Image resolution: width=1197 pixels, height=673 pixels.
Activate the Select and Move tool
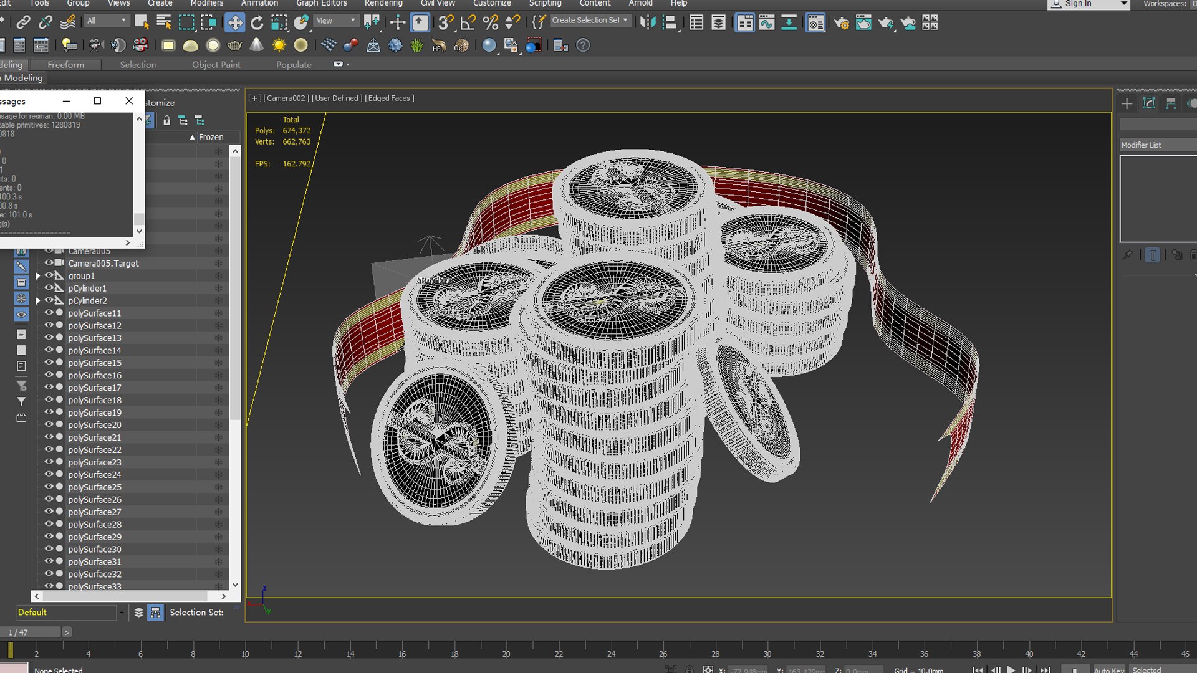click(x=234, y=23)
